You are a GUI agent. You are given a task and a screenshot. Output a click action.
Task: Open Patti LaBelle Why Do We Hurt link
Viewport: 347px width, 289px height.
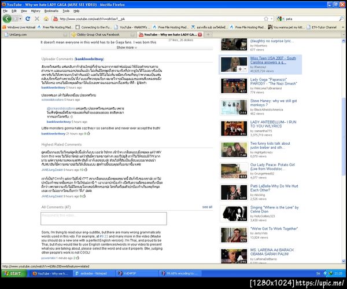tap(274, 188)
